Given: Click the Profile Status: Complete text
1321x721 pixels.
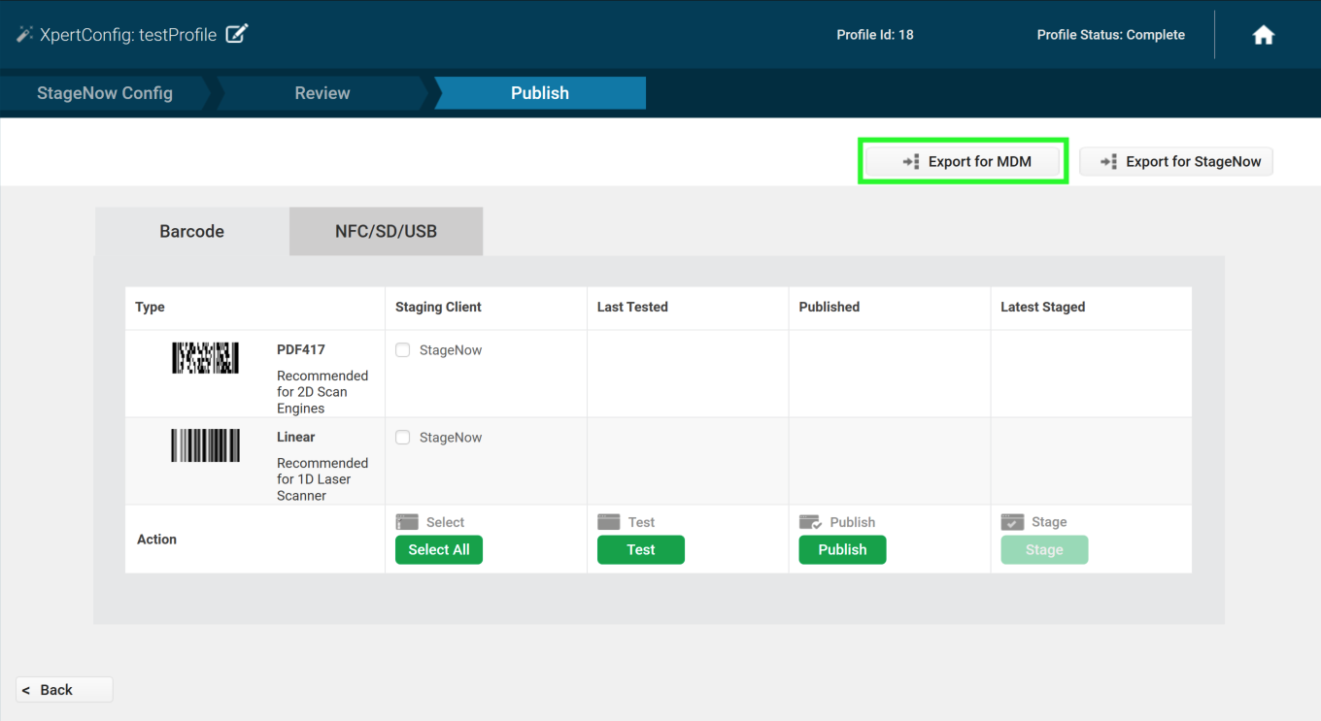Looking at the screenshot, I should (1111, 35).
